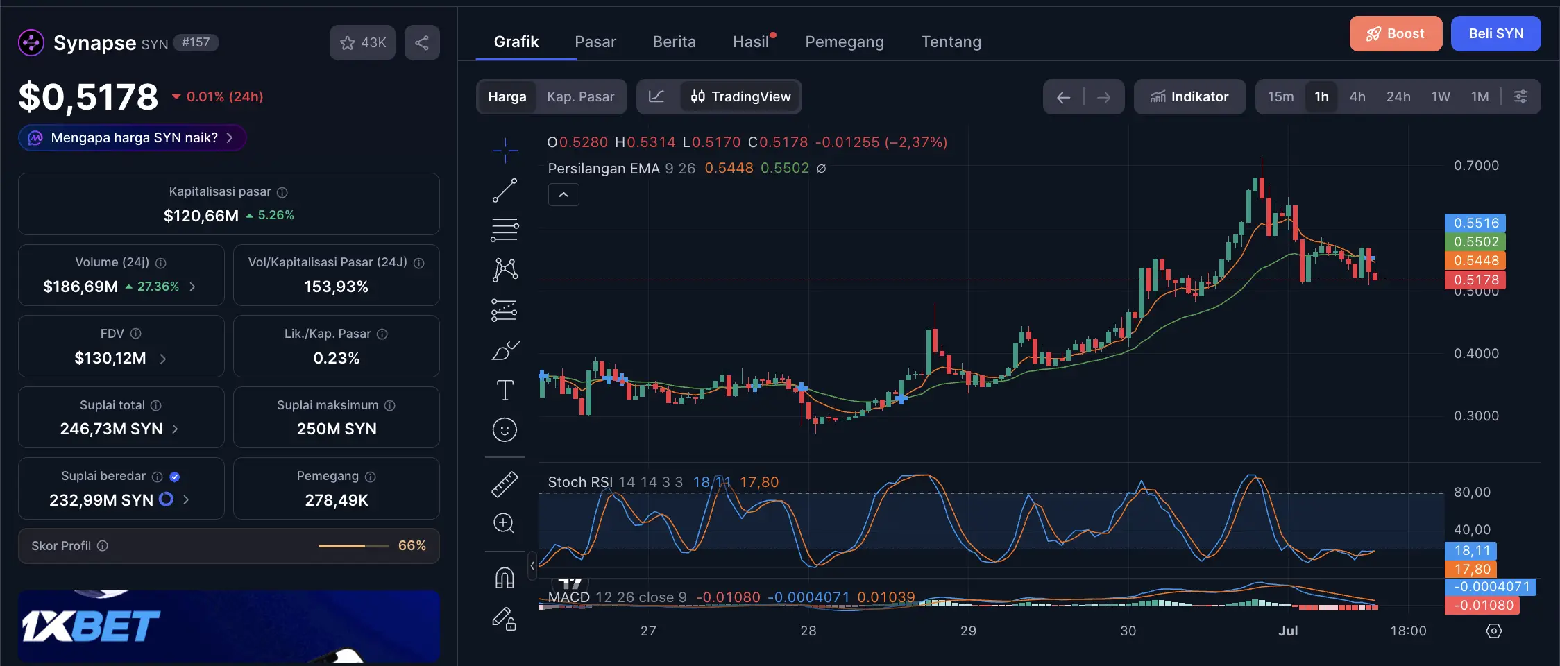This screenshot has height=666, width=1560.
Task: Click the Boost button
Action: 1396,33
